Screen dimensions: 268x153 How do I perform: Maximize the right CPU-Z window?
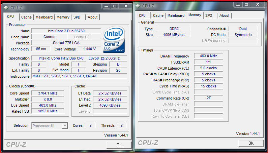246,5
